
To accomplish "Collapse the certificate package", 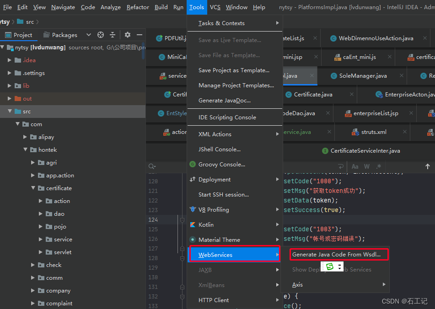I will tap(33, 188).
